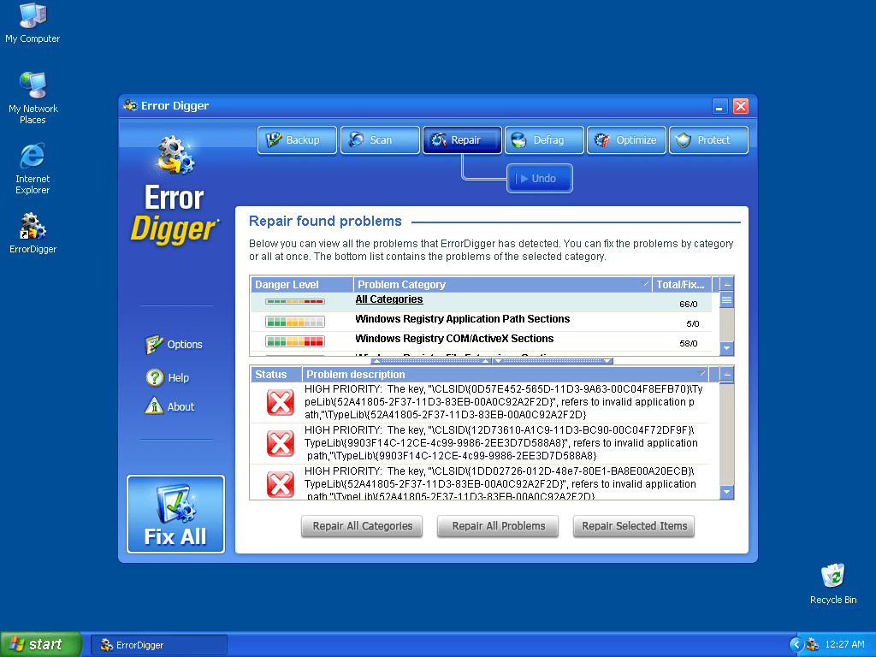Toggle red X on CLSID 12D73610 problem
876x657 pixels.
280,443
